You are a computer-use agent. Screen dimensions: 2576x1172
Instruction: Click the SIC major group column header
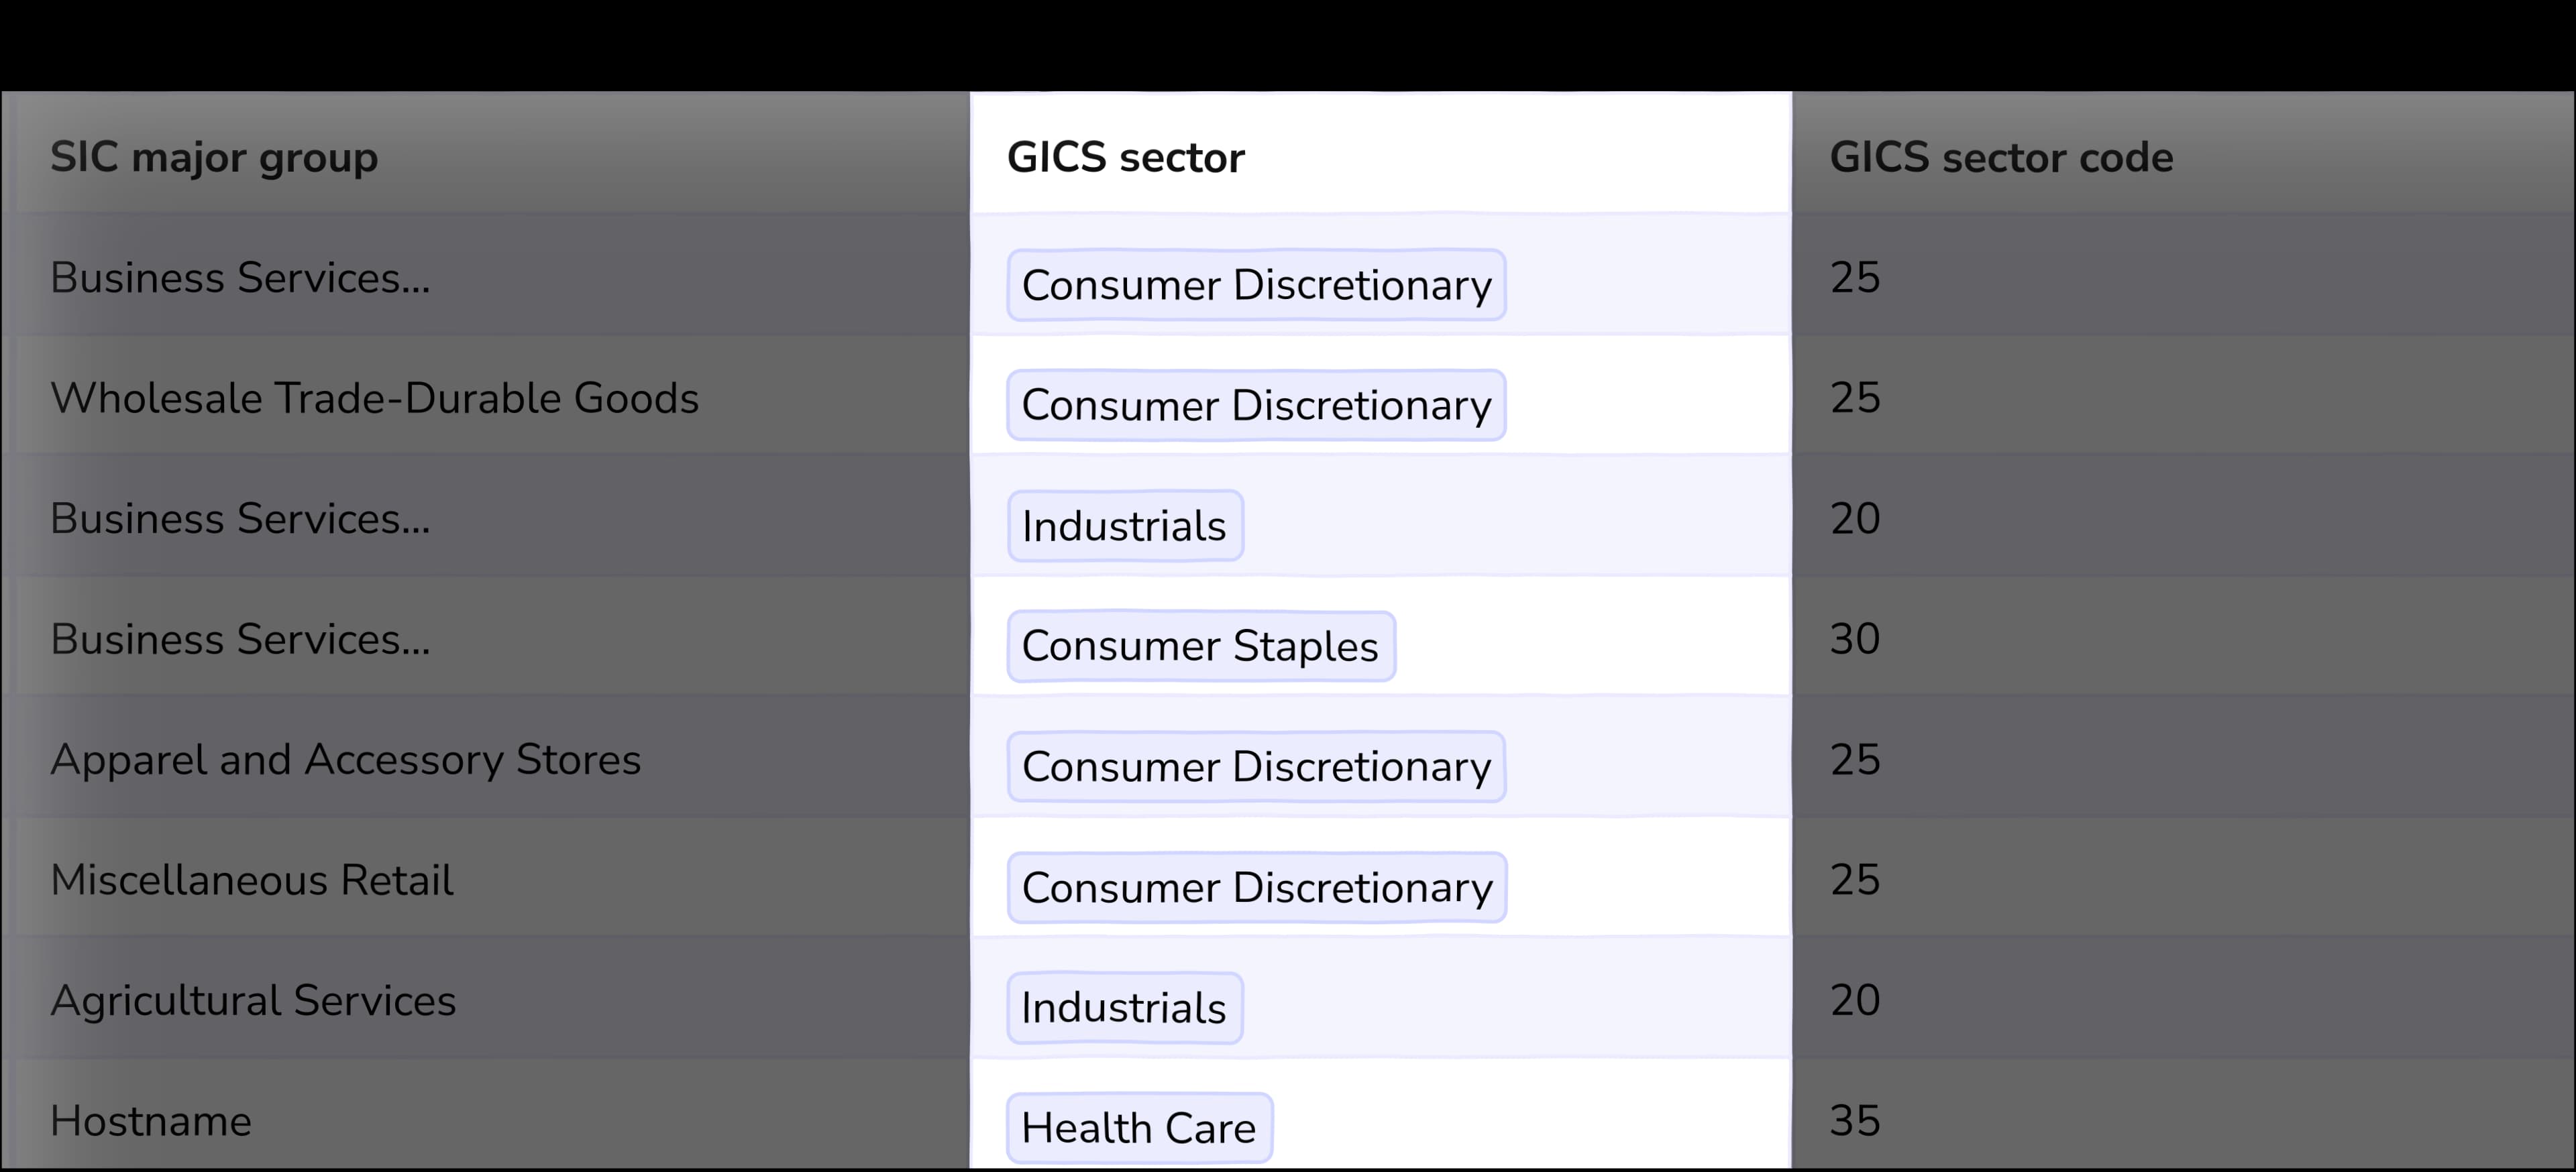pos(214,157)
